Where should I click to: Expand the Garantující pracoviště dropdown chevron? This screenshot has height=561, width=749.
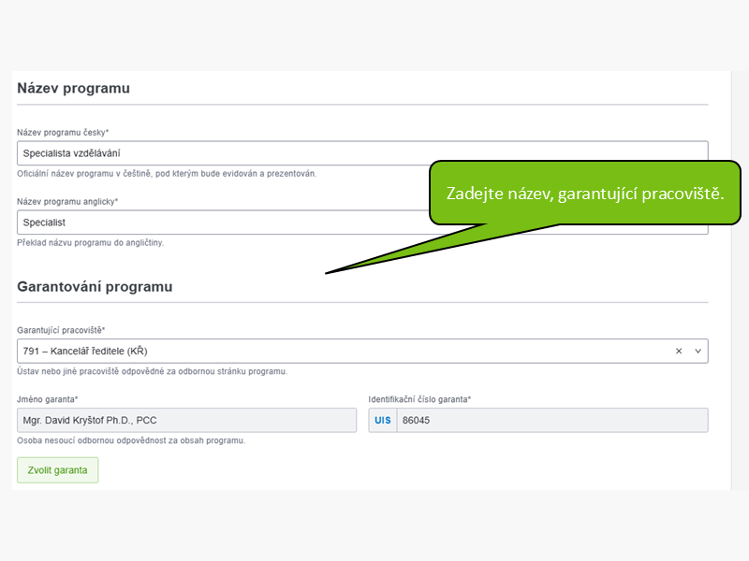point(698,352)
